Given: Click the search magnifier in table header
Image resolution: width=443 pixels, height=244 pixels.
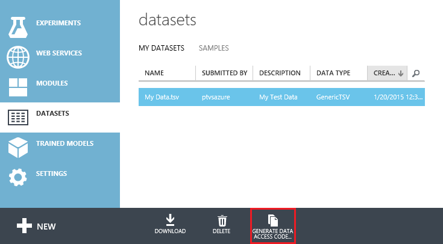Looking at the screenshot, I should click(x=416, y=74).
